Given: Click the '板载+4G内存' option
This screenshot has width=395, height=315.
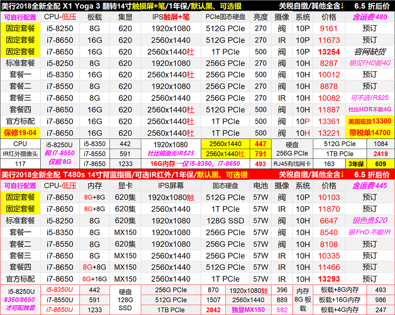Looking at the screenshot, I should pos(340,310).
